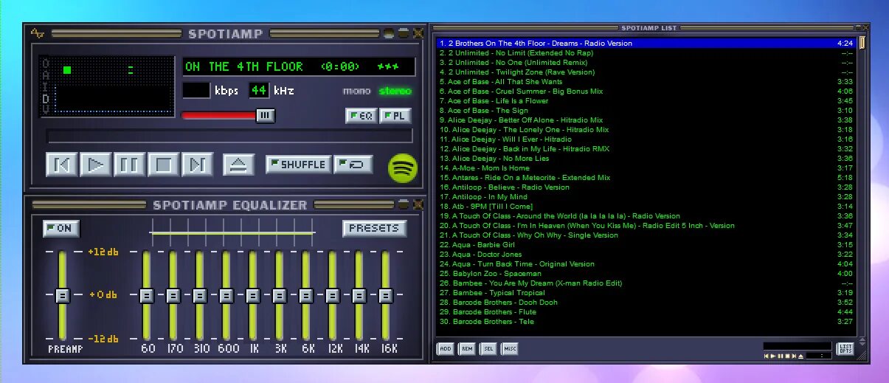Select '17. Antiloop - In My Mind'
This screenshot has width=889, height=383.
click(x=646, y=197)
